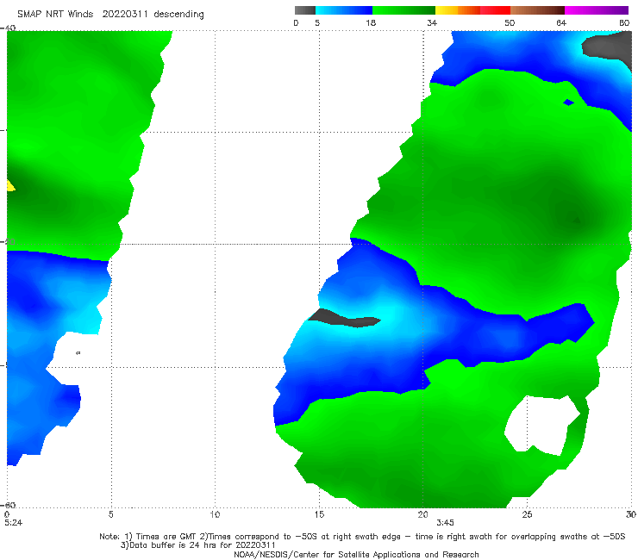The width and height of the screenshot is (638, 560).
Task: Click the longitude axis label '5'
Action: tap(111, 514)
